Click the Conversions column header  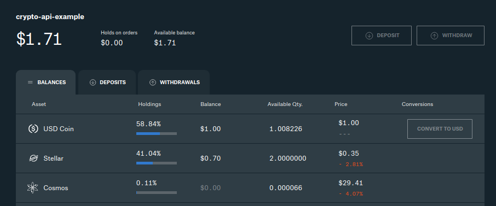(x=418, y=104)
